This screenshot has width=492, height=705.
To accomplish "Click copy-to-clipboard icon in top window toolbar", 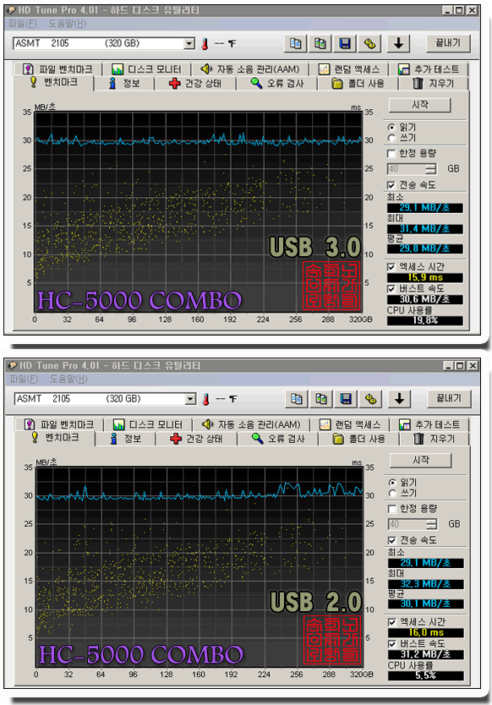I will (x=296, y=44).
